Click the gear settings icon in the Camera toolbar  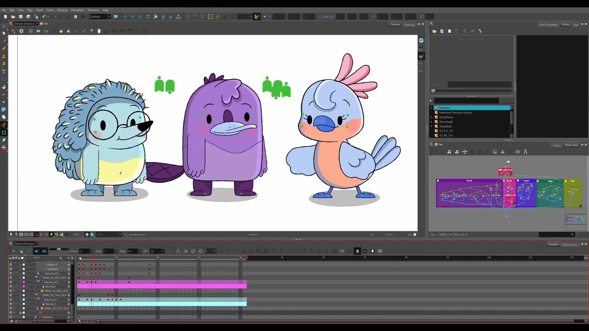21,31
